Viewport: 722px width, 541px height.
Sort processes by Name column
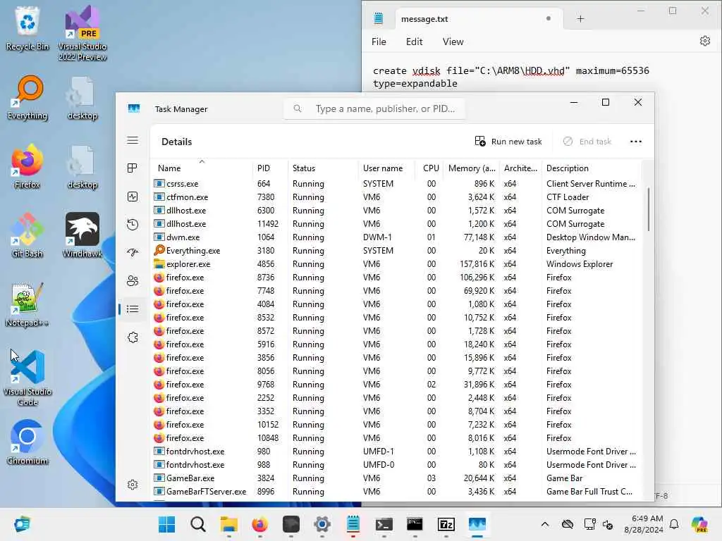click(x=202, y=168)
